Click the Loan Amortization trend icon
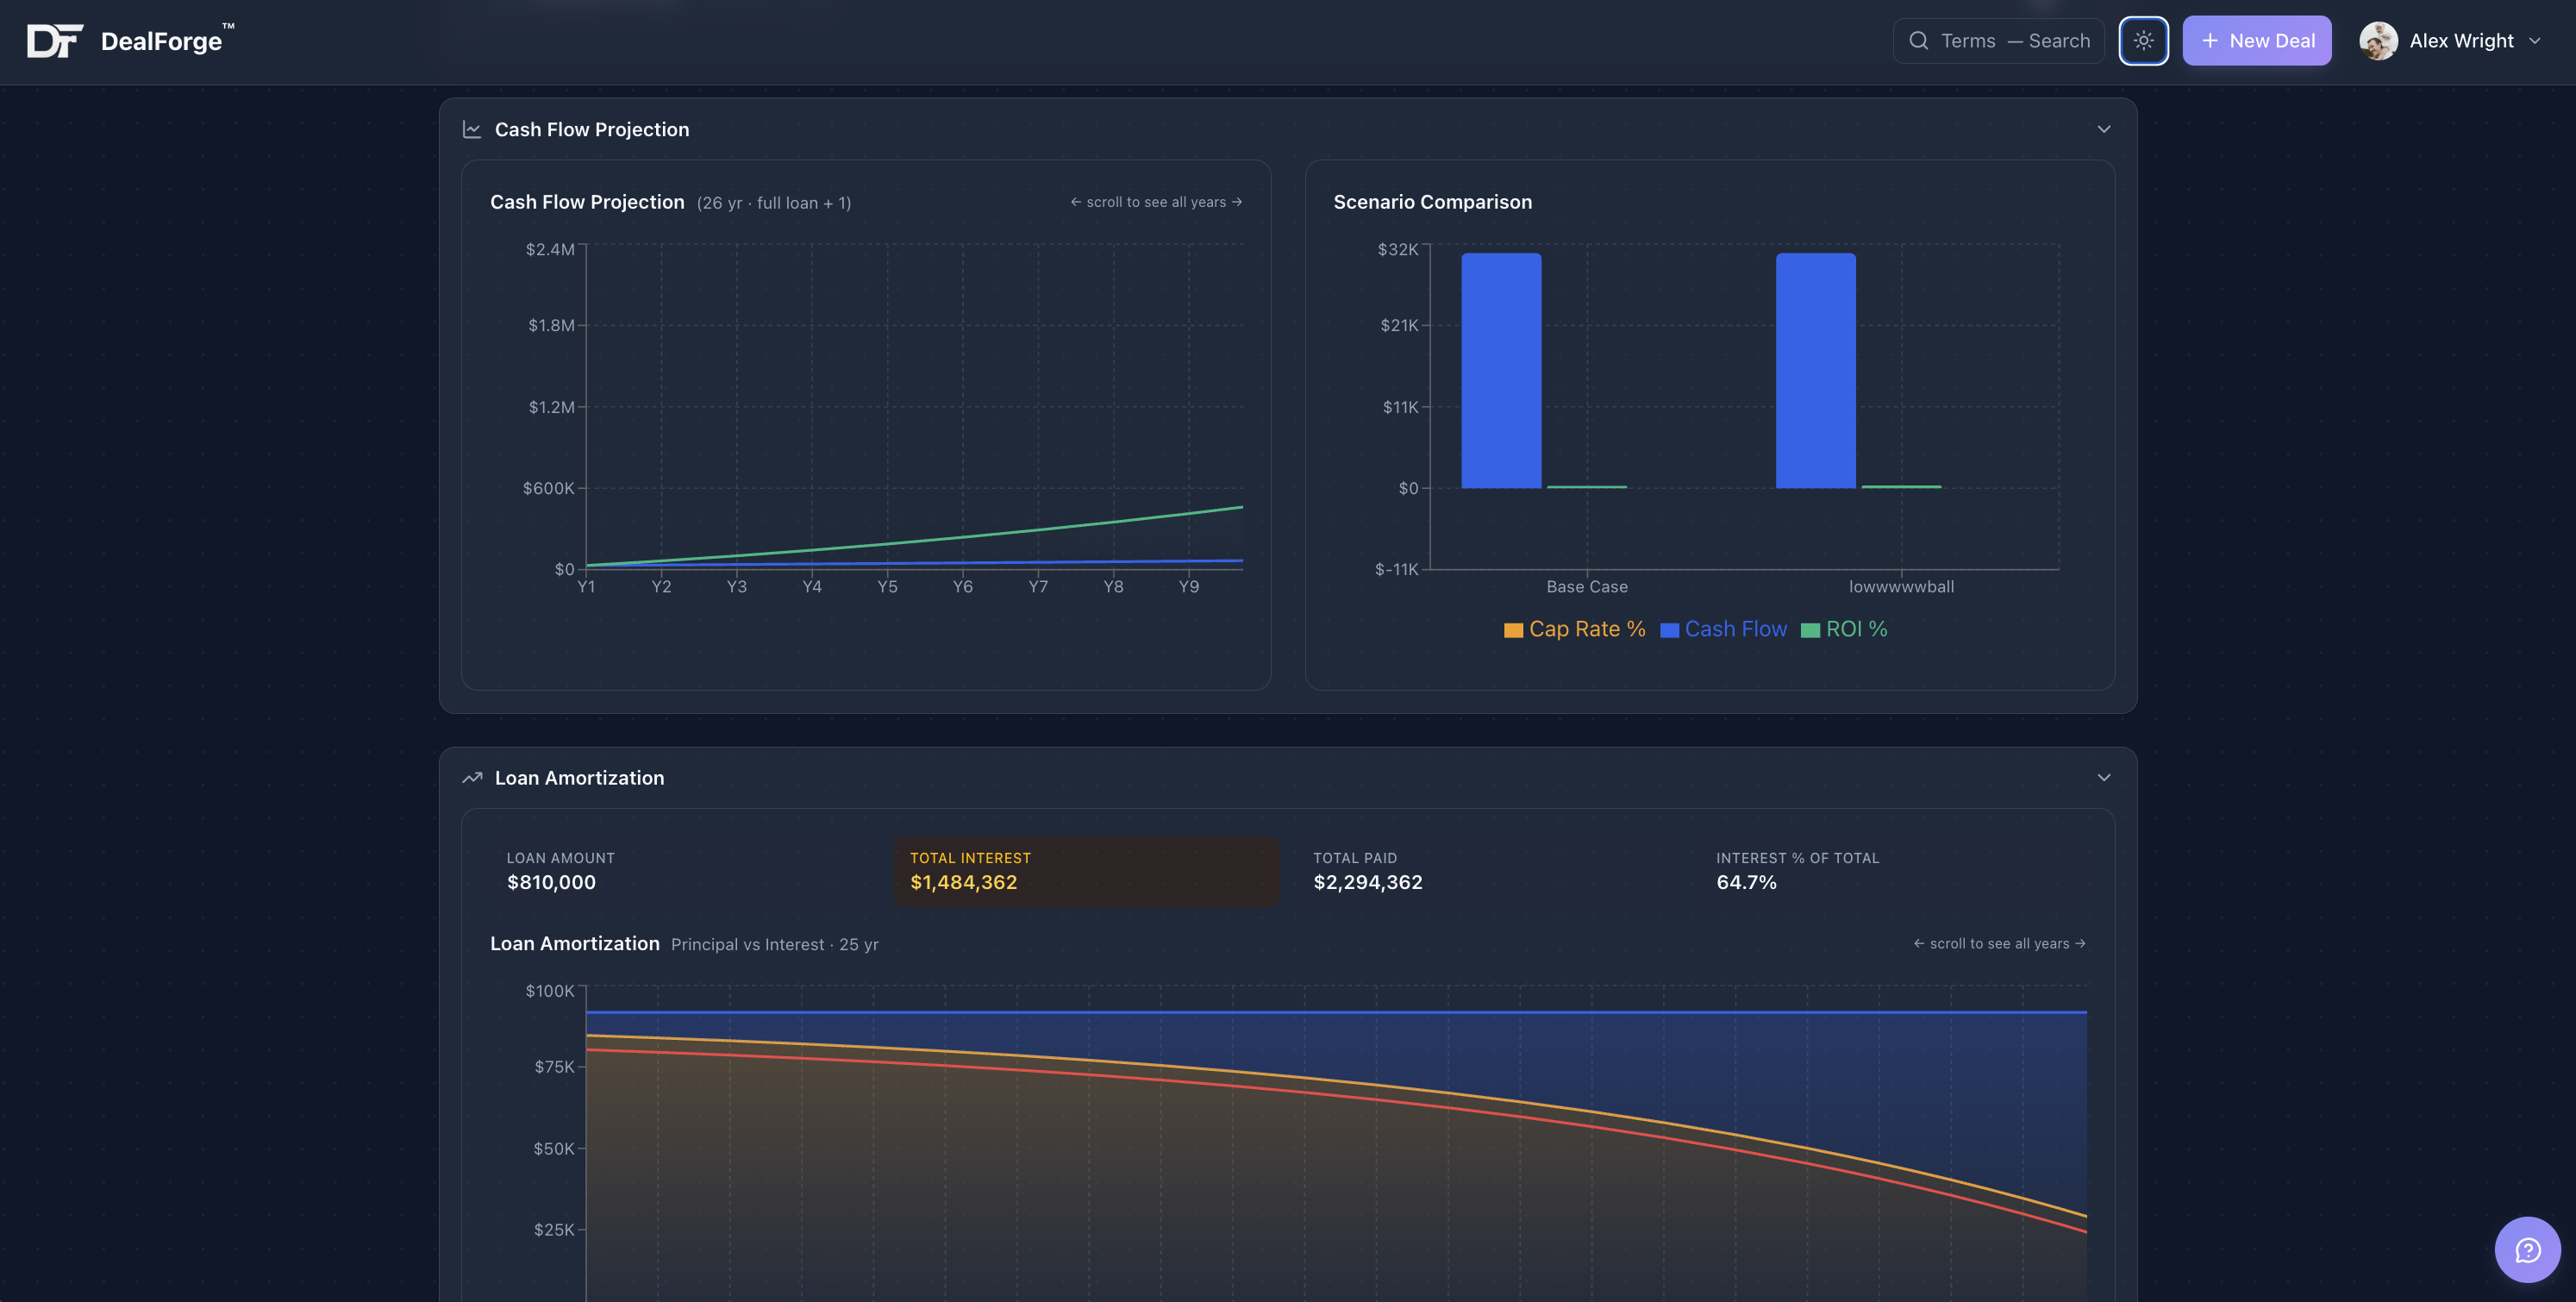 [472, 778]
